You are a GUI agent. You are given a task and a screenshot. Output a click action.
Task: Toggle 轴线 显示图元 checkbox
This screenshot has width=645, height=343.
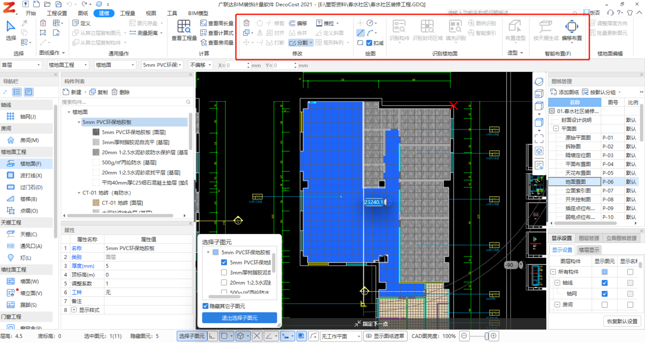pos(605,283)
